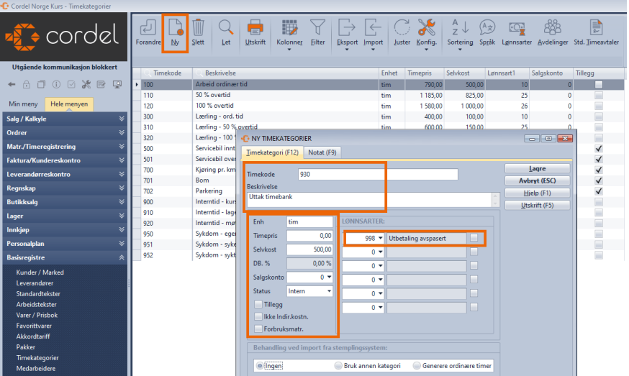
Task: Expand the Ordrer menu section
Action: point(65,133)
